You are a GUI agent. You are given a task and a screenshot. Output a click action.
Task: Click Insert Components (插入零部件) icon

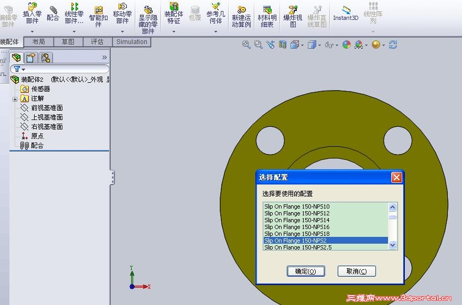[x=32, y=13]
